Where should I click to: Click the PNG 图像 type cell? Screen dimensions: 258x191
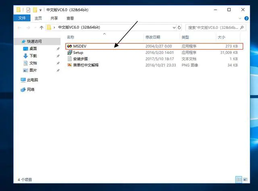(x=190, y=65)
